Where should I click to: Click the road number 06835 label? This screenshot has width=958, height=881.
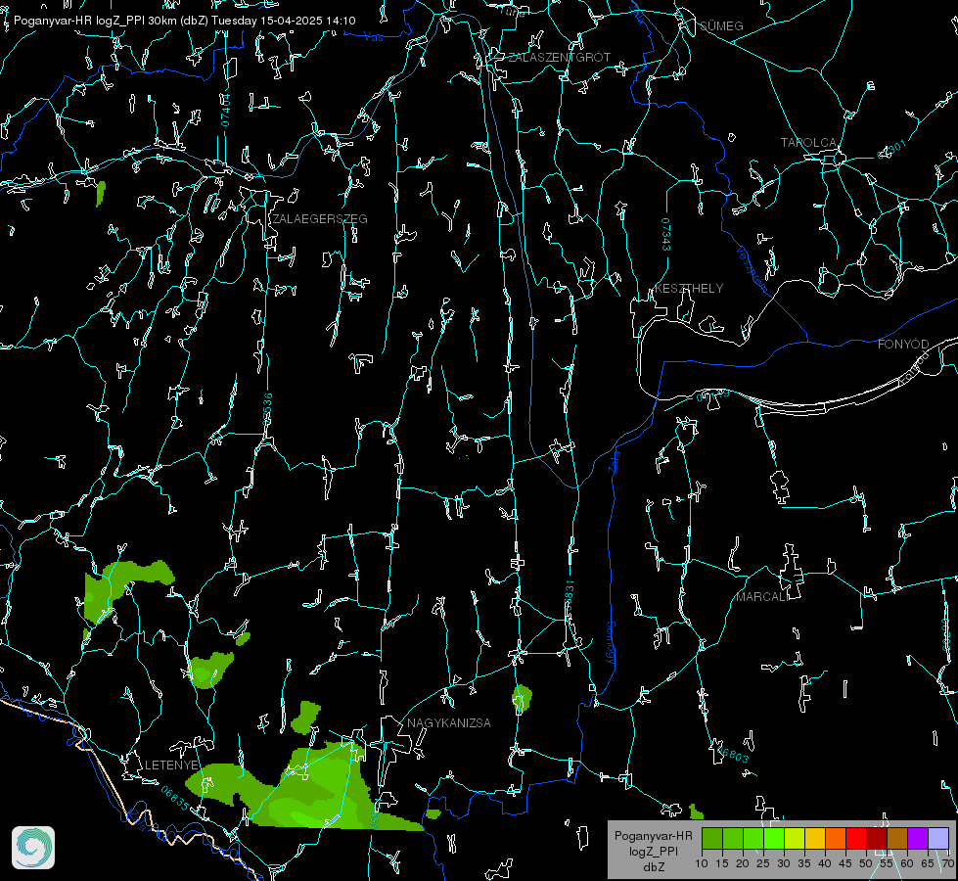coord(175,798)
